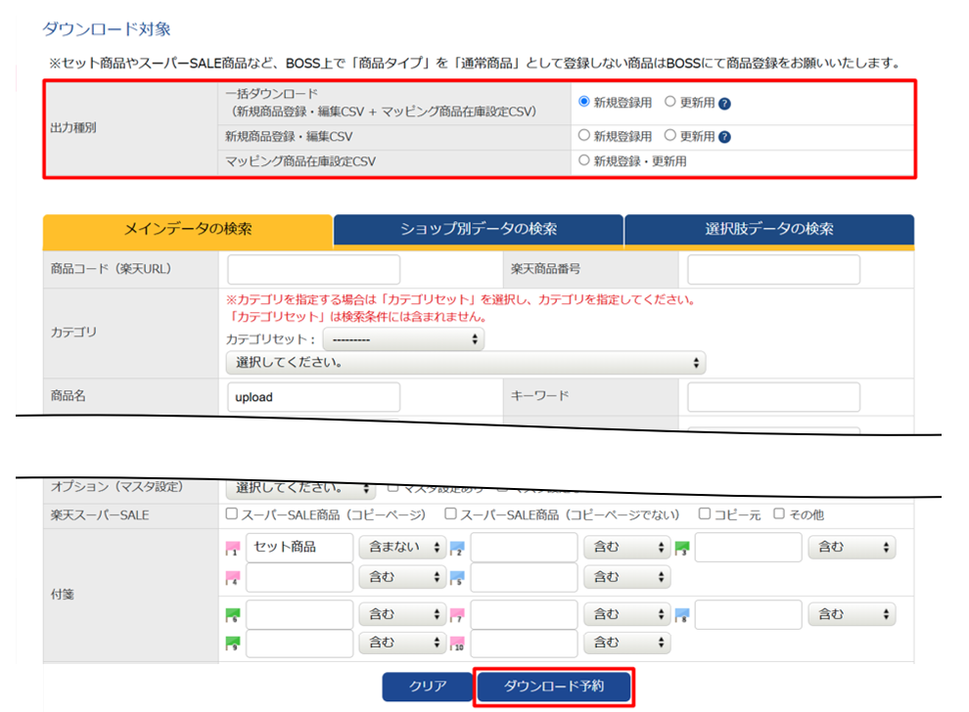Open flag 9 含む dropdown
This screenshot has width=969, height=712.
tap(402, 643)
